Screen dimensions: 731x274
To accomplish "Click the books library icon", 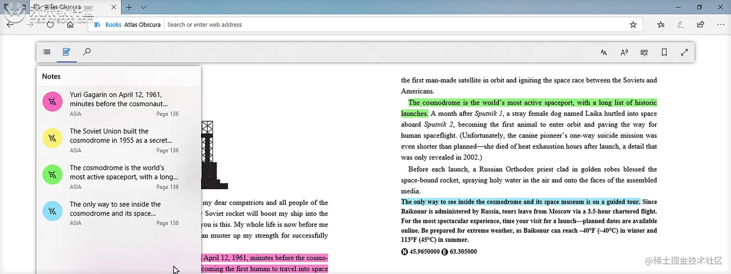I will pos(97,25).
